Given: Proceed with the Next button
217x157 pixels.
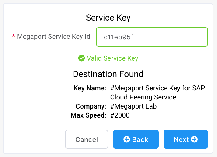Looking at the screenshot, I should click(185, 139).
